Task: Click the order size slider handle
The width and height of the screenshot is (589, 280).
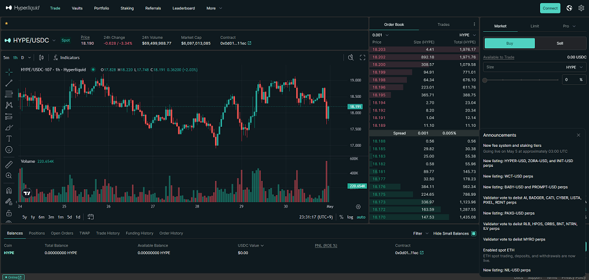Action: point(485,80)
